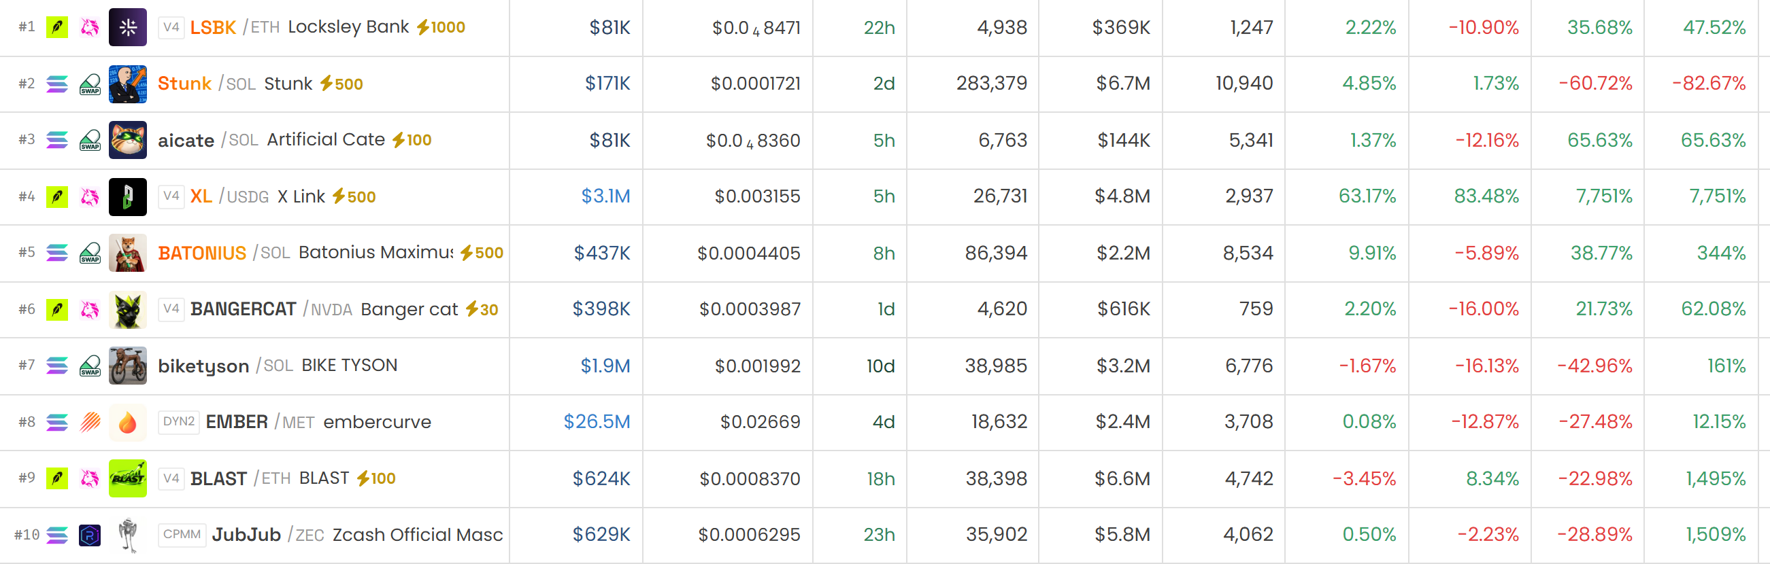This screenshot has width=1770, height=564.
Task: Click the Uniswap unicorn icon in row #4
Action: [x=90, y=197]
